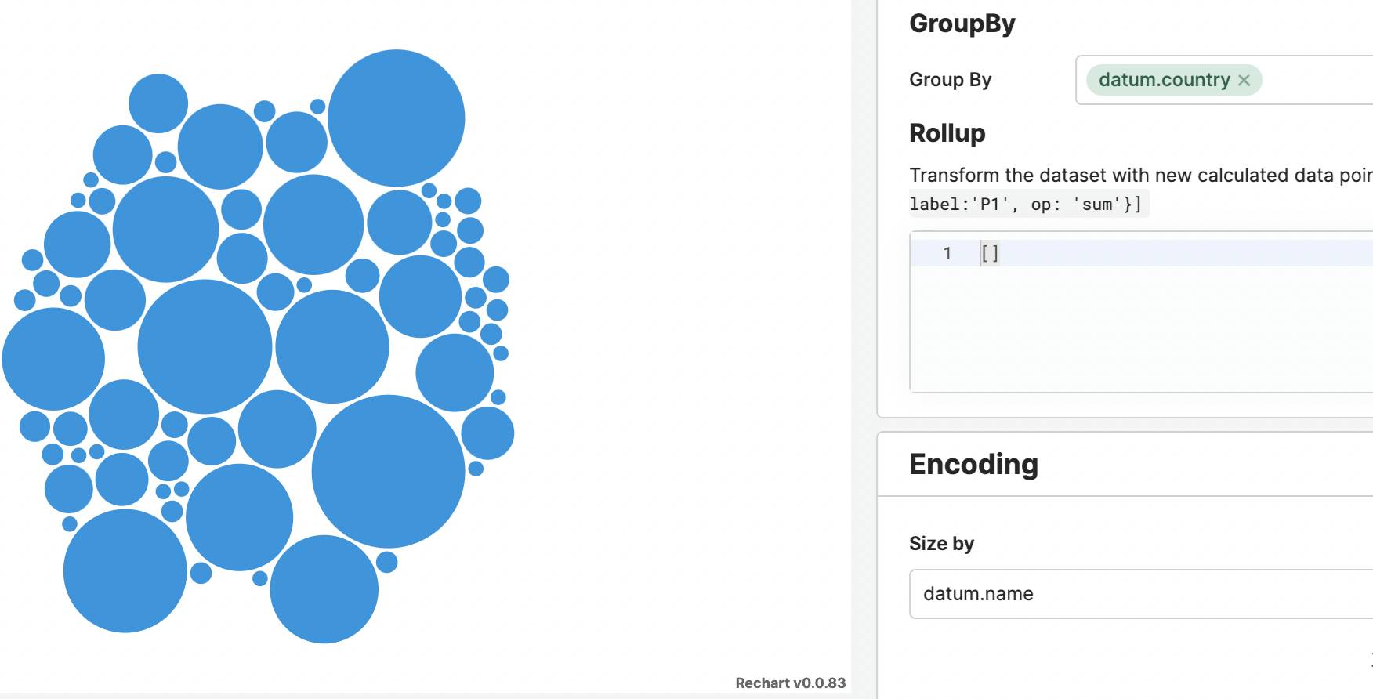The image size is (1373, 699).
Task: Click the Group By field label
Action: coord(951,80)
